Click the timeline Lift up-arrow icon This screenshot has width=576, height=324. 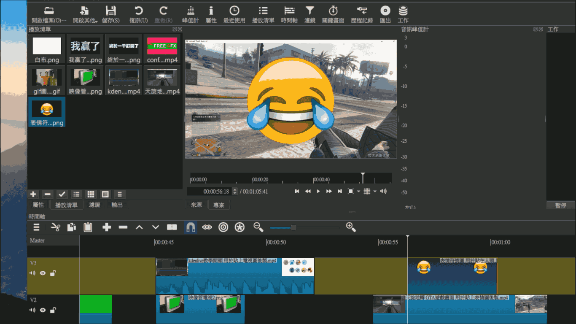pyautogui.click(x=140, y=227)
